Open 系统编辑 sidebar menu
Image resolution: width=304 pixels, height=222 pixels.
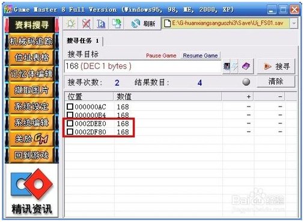point(32,123)
